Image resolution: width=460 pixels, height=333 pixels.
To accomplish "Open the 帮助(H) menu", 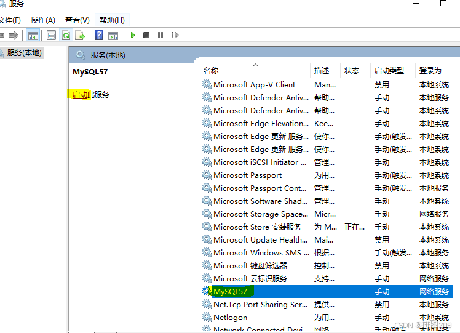I will [112, 20].
